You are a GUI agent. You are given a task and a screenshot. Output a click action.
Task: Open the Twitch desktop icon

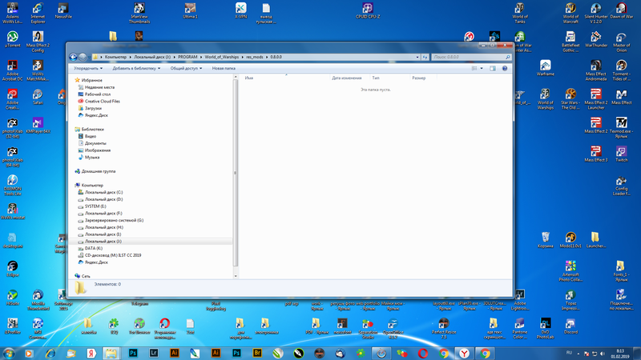click(622, 154)
